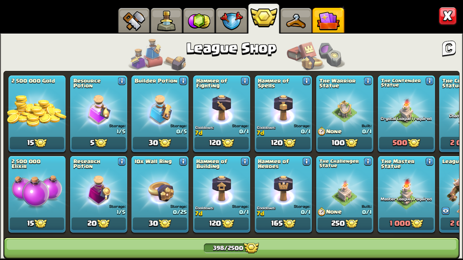The width and height of the screenshot is (463, 260).
Task: Purchase Hammer of Building for 120 medals
Action: 222,224
